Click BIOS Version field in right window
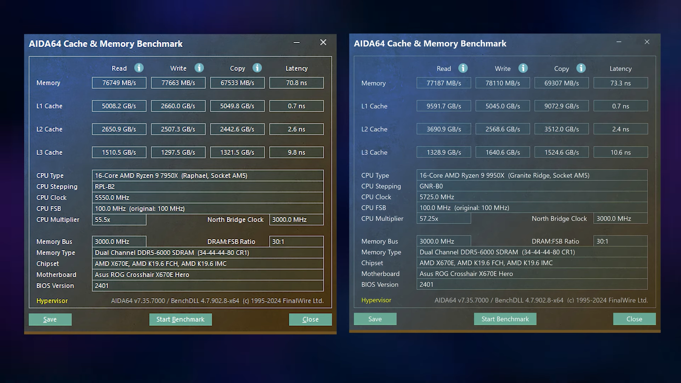Image resolution: width=681 pixels, height=383 pixels. click(x=532, y=284)
